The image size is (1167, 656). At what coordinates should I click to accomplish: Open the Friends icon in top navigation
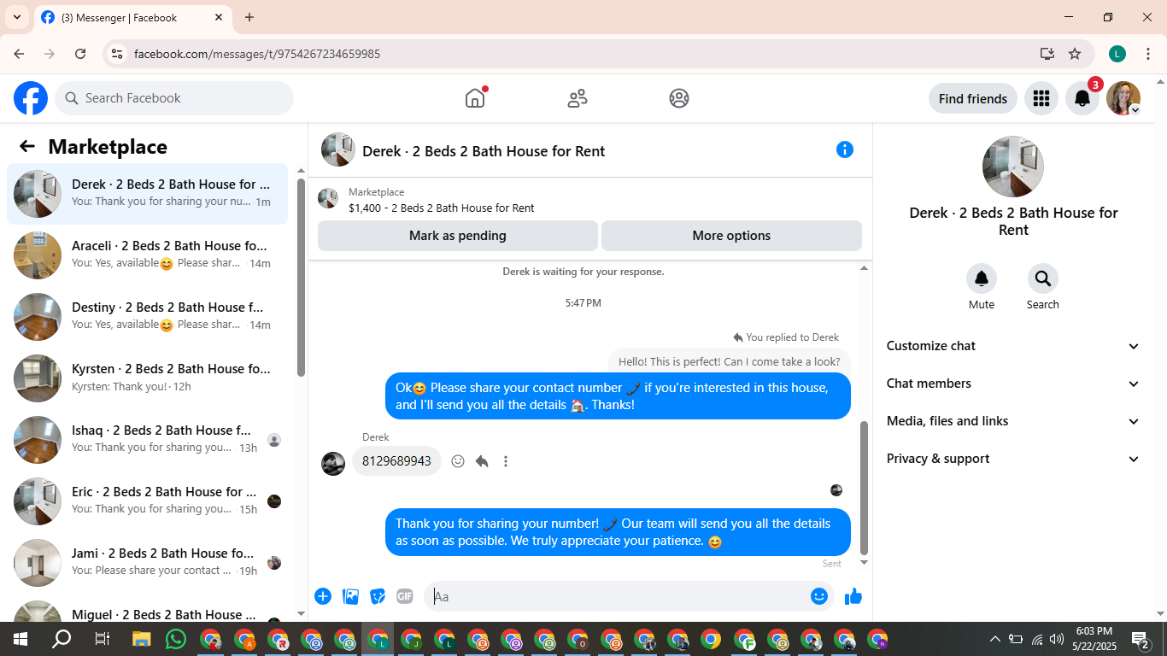[x=578, y=98]
